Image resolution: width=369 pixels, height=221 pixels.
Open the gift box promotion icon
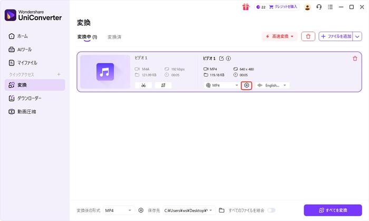[246, 7]
